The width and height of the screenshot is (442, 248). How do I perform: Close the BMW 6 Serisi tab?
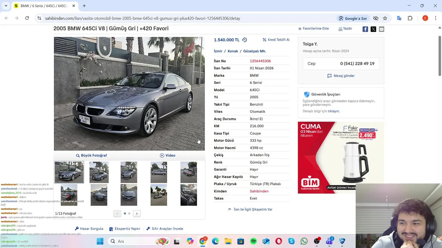point(73,6)
